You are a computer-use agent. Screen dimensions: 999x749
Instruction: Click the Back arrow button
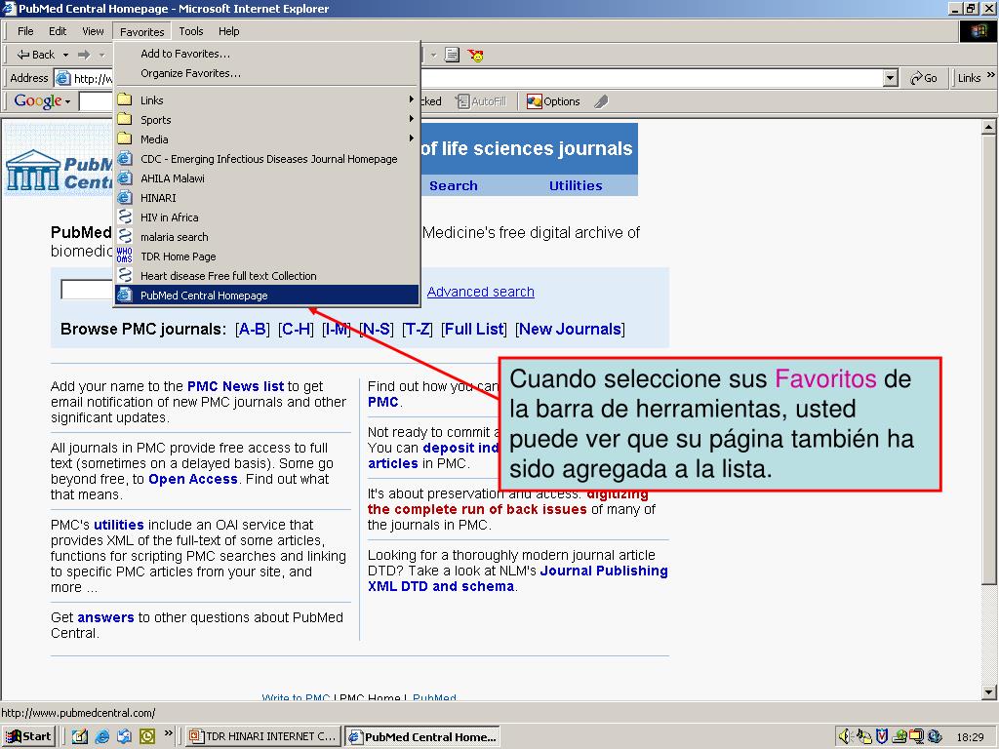tap(36, 55)
